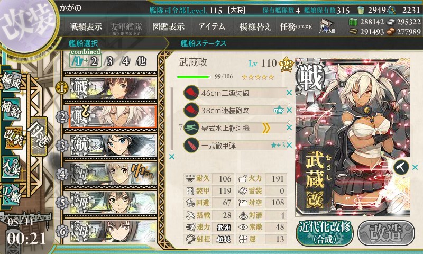The height and width of the screenshot is (254, 423).
Task: Open the 図鑑表示 encyclopedia menu
Action: point(168,26)
